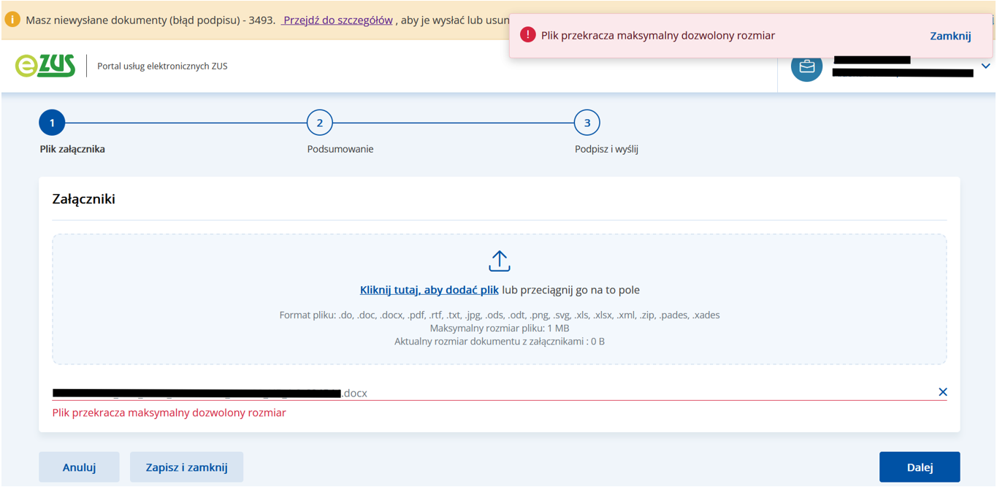Switch to Podpisz i wyślij step label
997x487 pixels.
click(x=606, y=149)
